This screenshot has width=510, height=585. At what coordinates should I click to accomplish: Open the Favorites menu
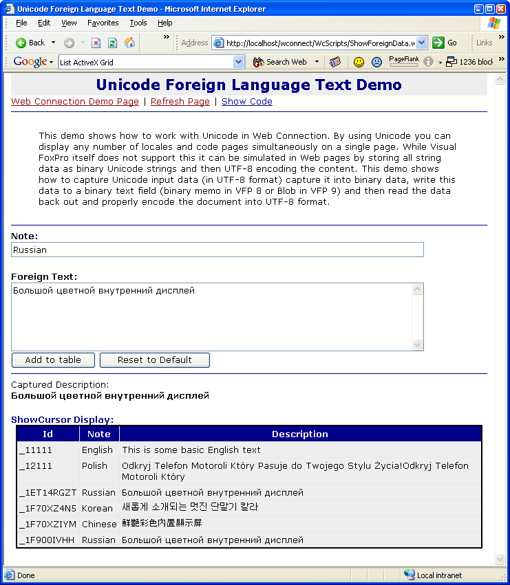click(103, 23)
